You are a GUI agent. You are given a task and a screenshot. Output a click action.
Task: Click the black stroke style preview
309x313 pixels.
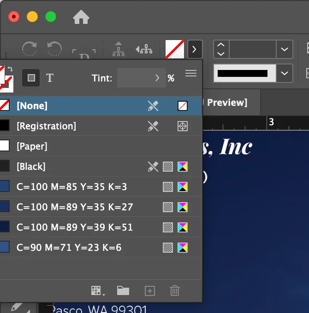[244, 73]
